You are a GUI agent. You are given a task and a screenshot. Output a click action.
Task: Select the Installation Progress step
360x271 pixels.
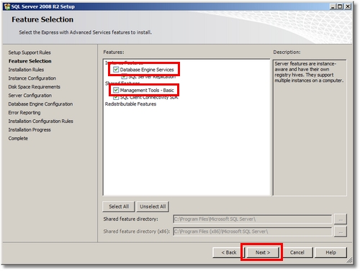[x=30, y=130]
